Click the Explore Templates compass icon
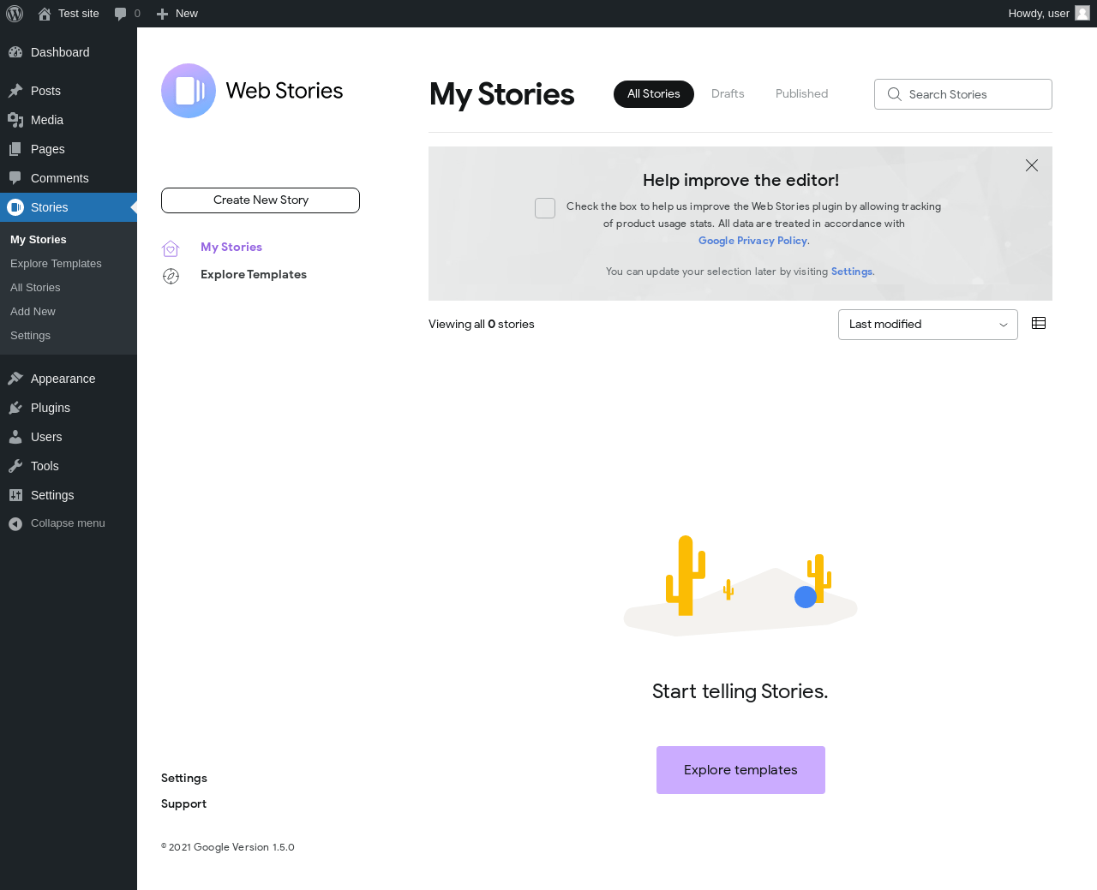This screenshot has width=1097, height=890. click(171, 276)
